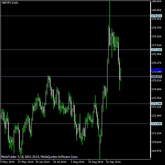The image size is (165, 165).
Task: Click the 173.754 price axis value
Action: click(156, 98)
